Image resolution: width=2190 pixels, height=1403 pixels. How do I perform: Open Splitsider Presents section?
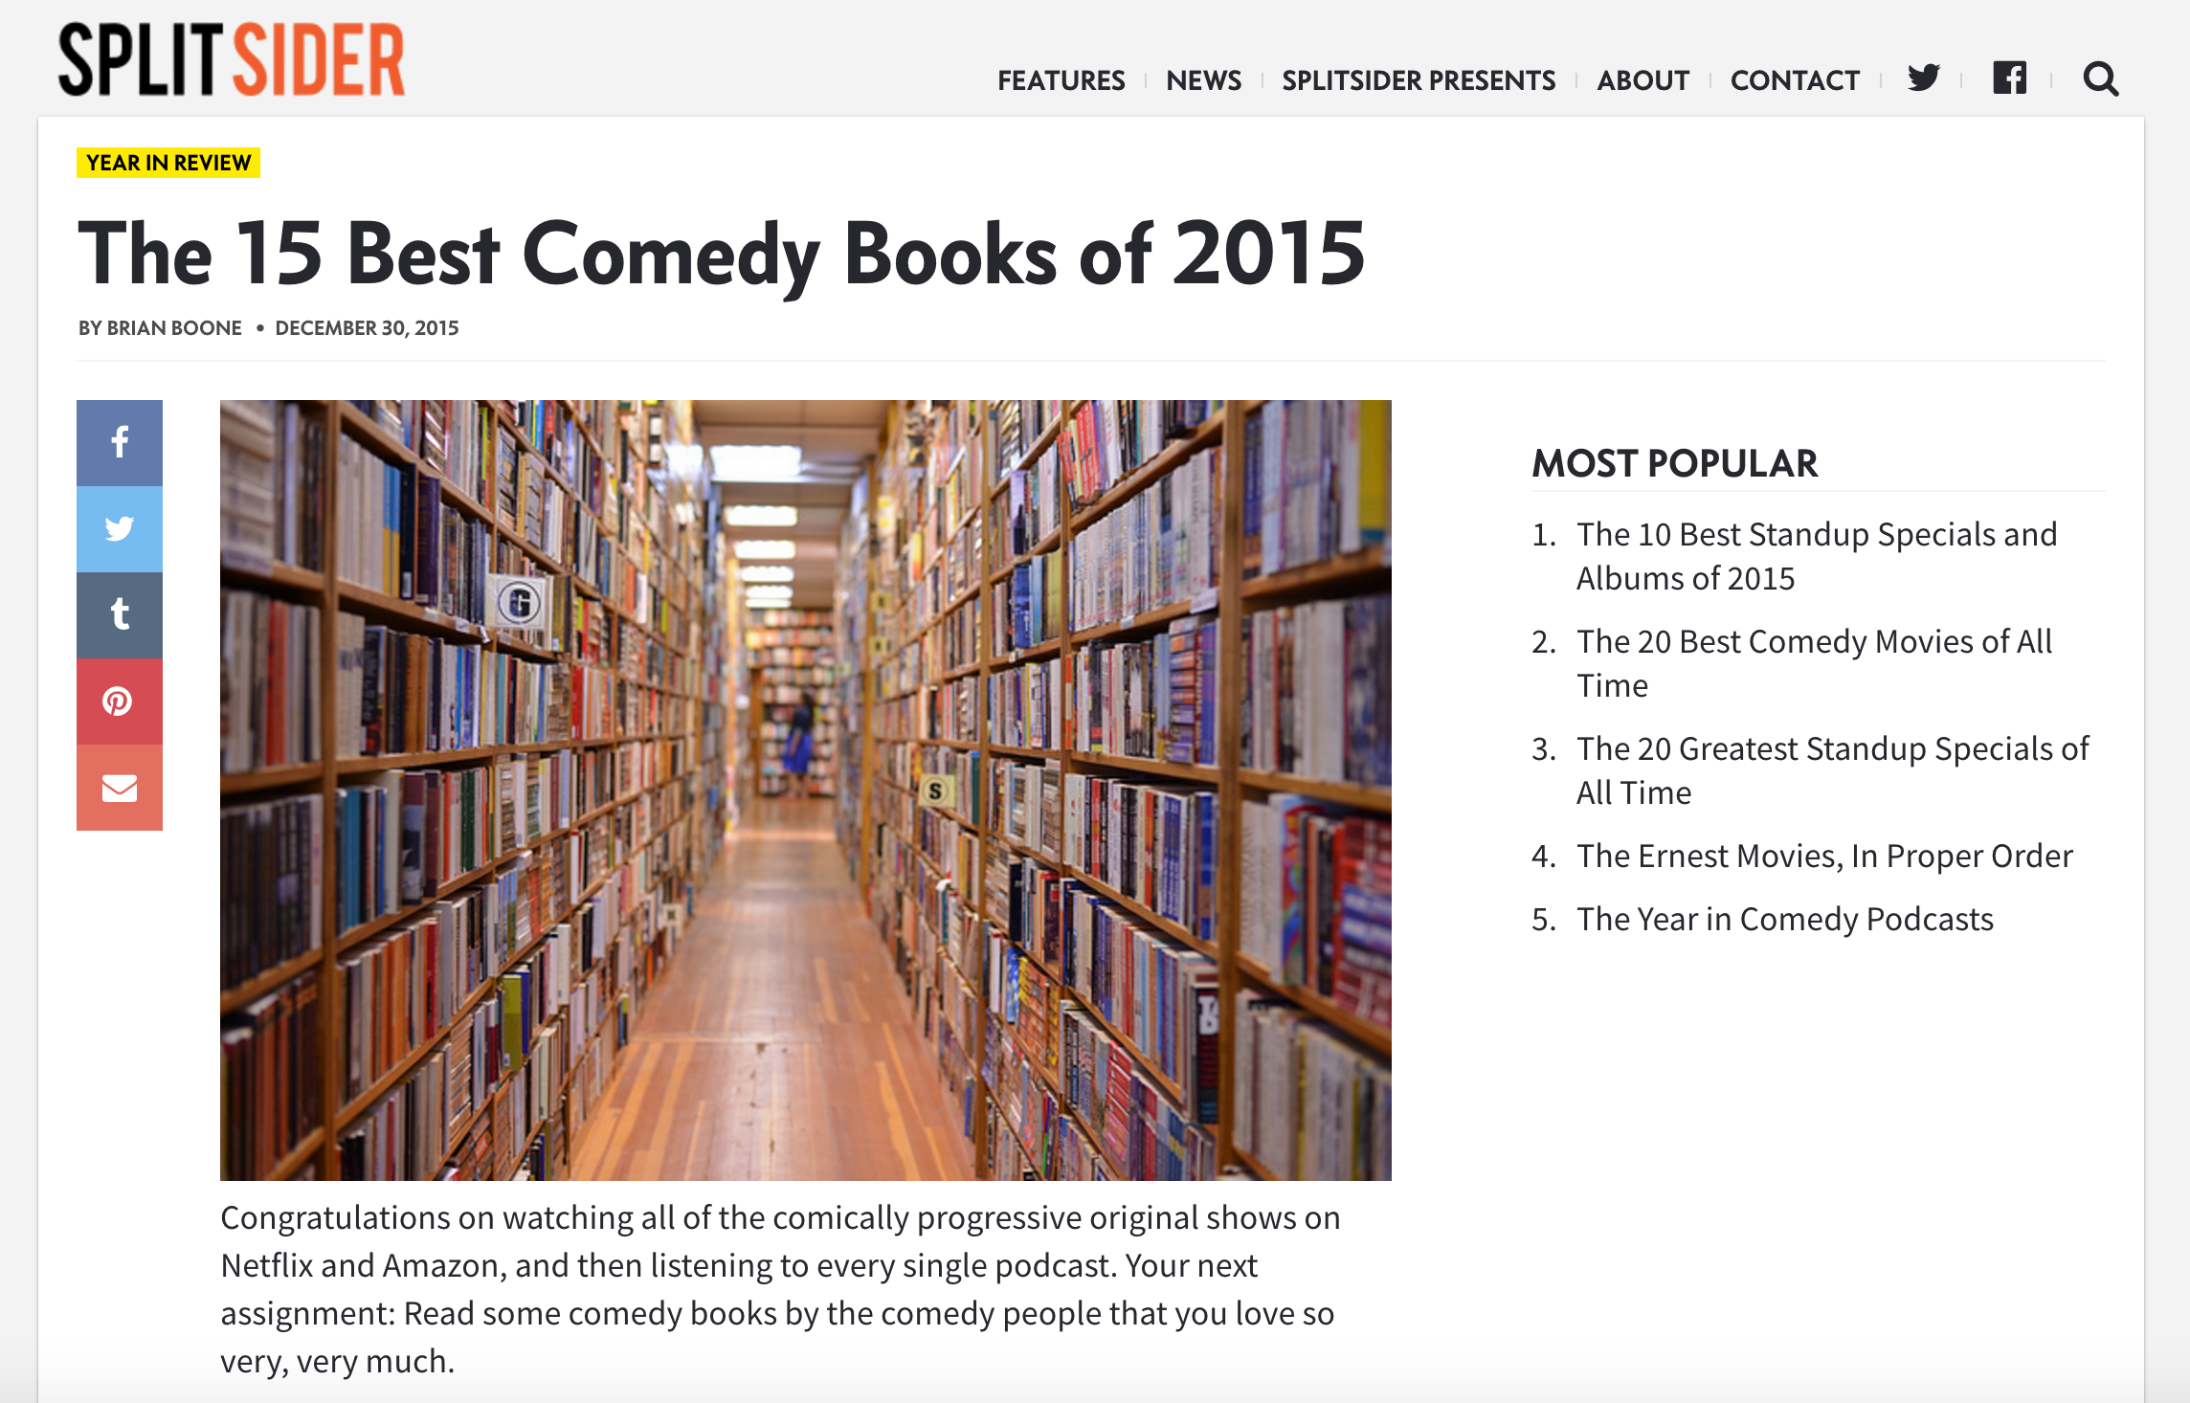pyautogui.click(x=1419, y=80)
